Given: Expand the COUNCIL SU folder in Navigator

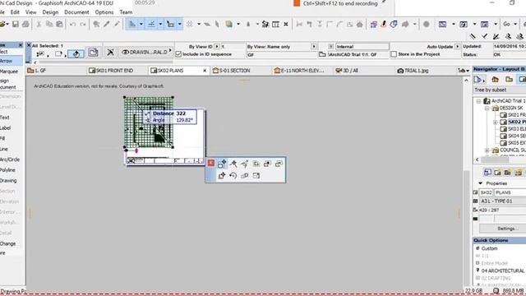Looking at the screenshot, I should [487, 150].
